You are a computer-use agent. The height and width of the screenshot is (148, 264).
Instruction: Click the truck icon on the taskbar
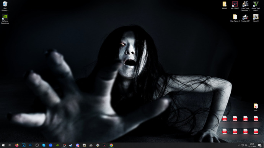pos(91,145)
